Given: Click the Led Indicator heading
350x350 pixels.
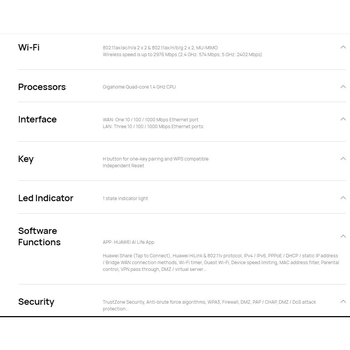Looking at the screenshot, I should 46,198.
